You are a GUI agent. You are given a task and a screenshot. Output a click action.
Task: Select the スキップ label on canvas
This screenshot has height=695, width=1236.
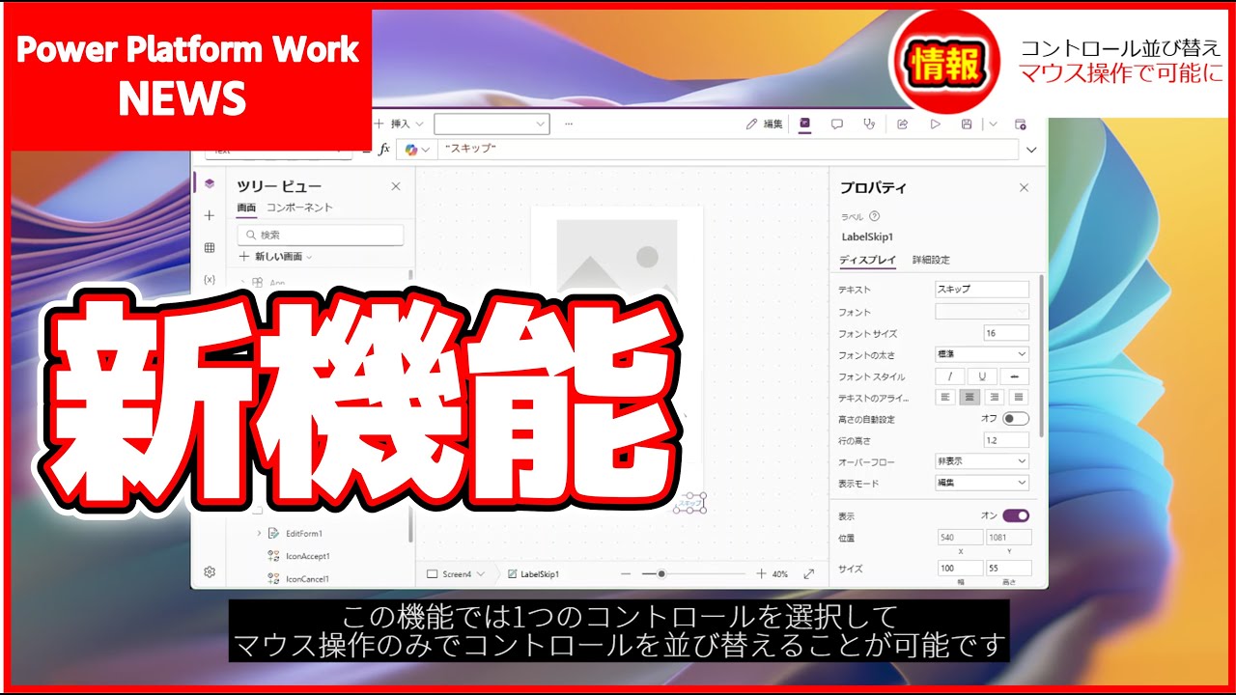pos(689,503)
